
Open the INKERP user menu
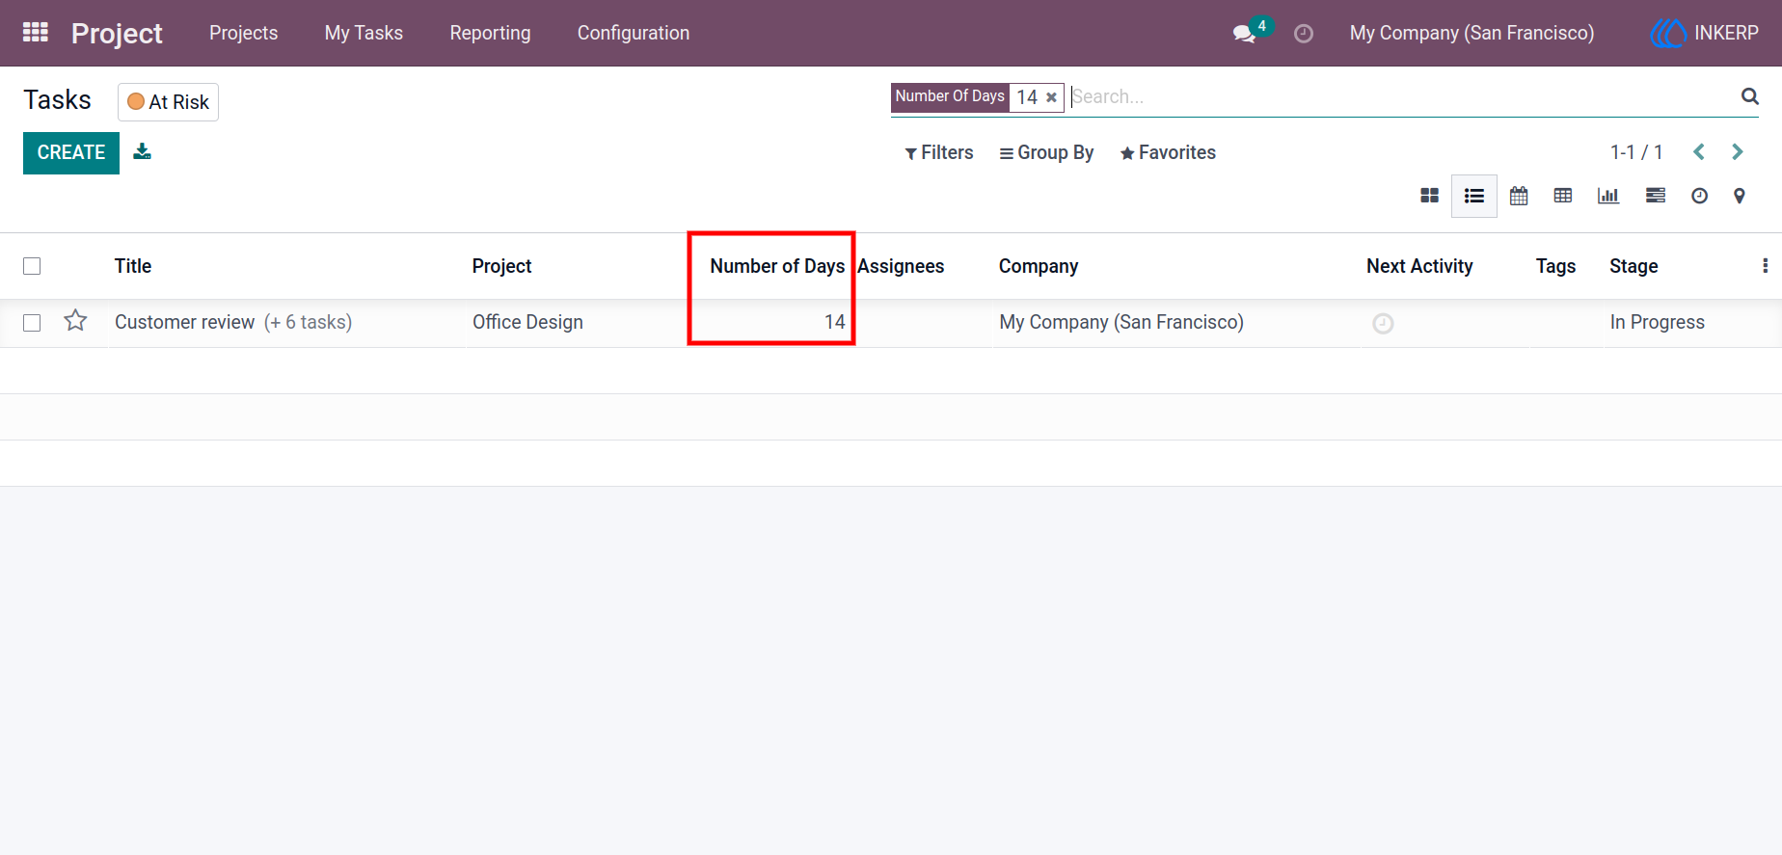click(x=1705, y=33)
